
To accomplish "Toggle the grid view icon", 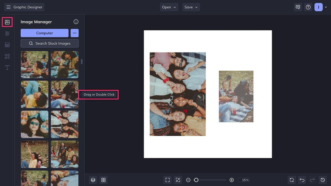I will 103,180.
